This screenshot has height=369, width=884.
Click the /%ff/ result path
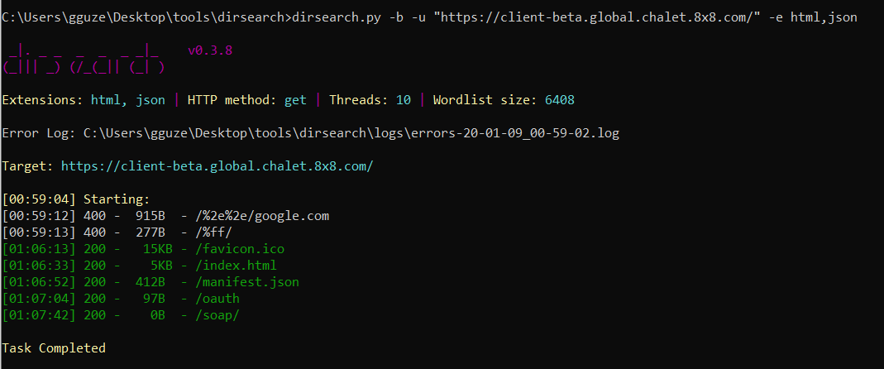point(213,232)
